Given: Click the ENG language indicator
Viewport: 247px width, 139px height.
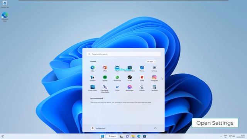Looking at the screenshot, I should pyautogui.click(x=225, y=136).
